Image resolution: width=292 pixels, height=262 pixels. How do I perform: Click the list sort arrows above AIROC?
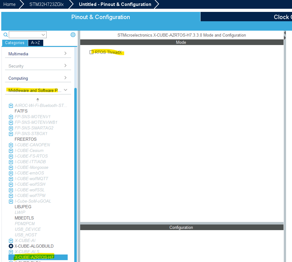(38, 100)
